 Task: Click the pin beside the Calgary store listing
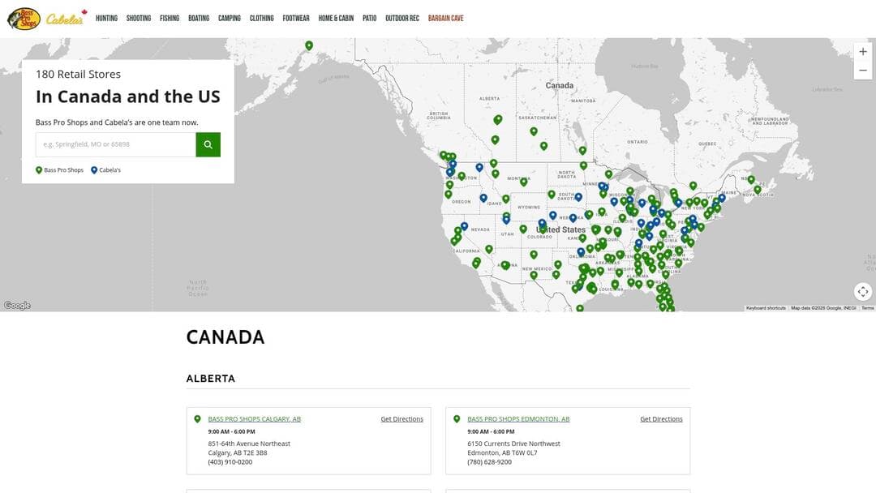[197, 418]
